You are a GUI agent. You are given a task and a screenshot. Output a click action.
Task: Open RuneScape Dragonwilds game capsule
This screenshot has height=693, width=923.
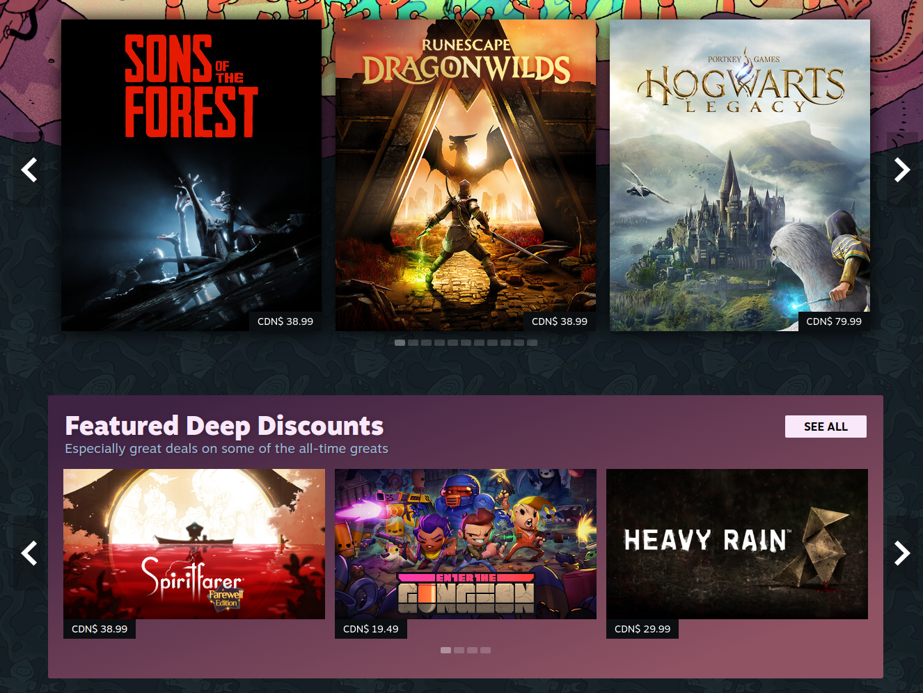tap(466, 175)
